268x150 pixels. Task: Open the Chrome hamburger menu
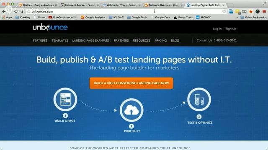click(264, 11)
